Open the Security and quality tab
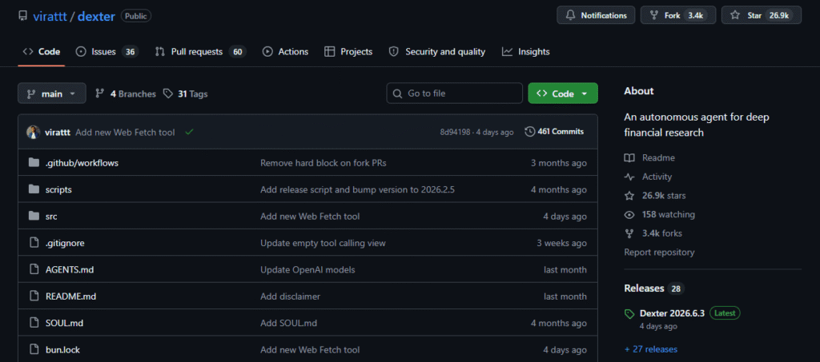The width and height of the screenshot is (820, 362). 437,52
